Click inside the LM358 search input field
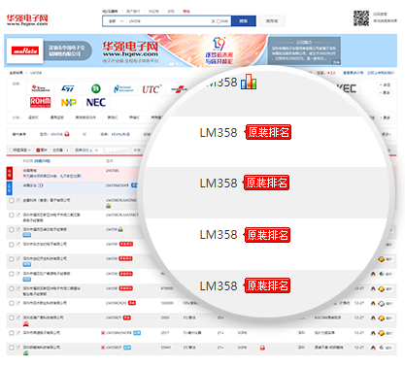This screenshot has height=368, width=405. [x=168, y=21]
